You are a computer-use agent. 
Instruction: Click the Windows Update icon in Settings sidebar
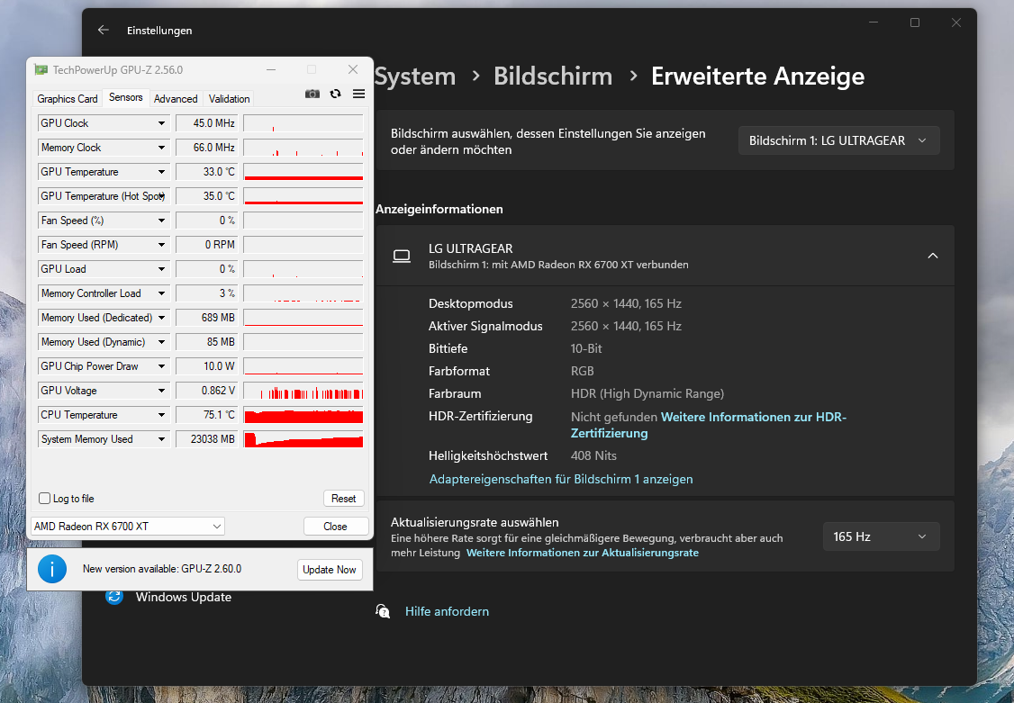click(x=114, y=597)
